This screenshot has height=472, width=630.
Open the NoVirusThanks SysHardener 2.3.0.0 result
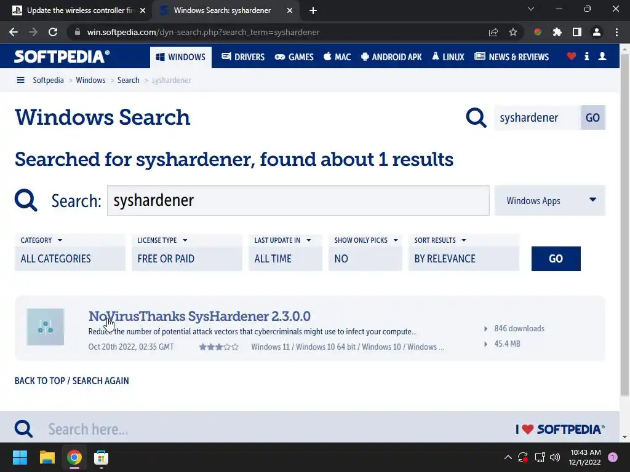click(x=199, y=317)
